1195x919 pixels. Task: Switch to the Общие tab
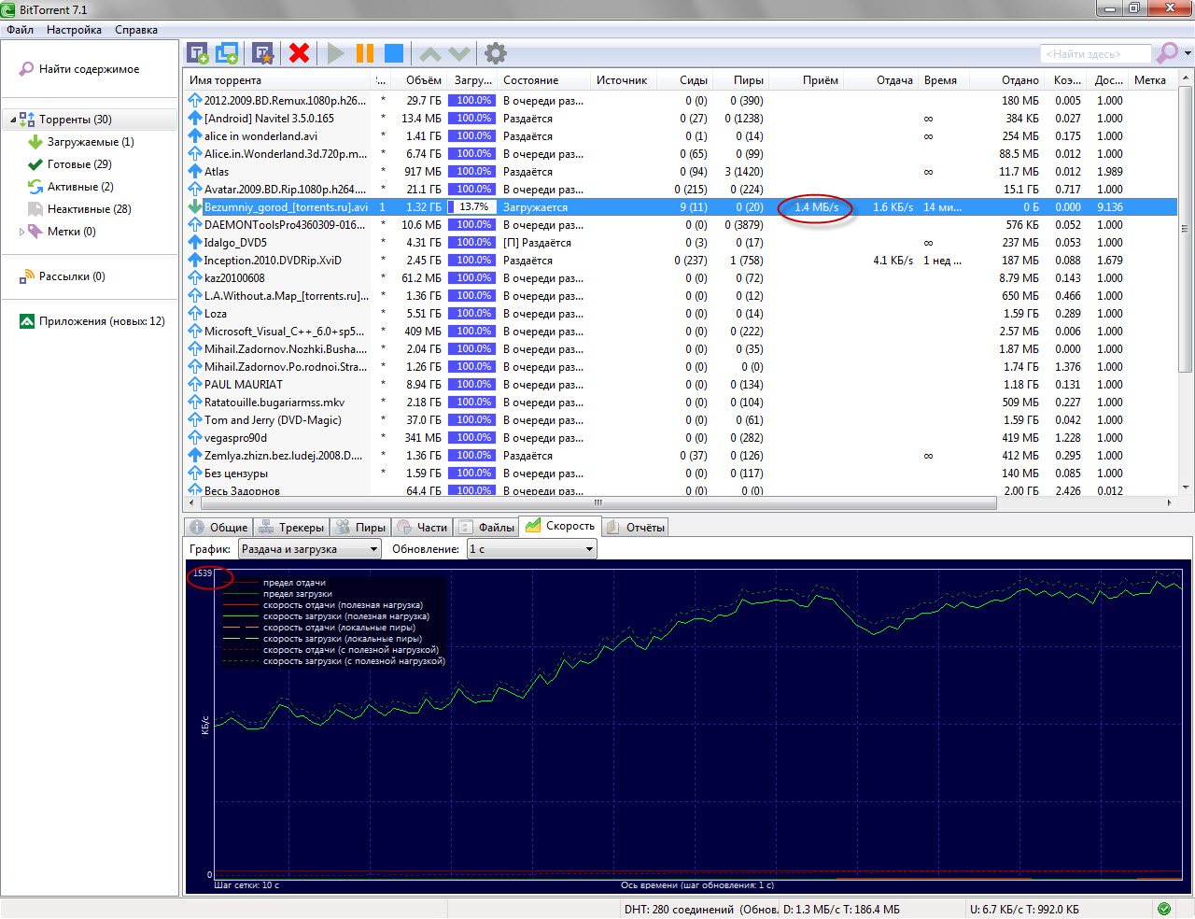[218, 528]
